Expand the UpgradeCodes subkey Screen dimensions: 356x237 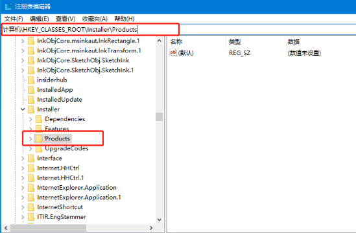tap(30, 149)
